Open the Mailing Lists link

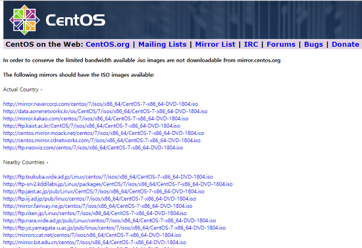(163, 44)
